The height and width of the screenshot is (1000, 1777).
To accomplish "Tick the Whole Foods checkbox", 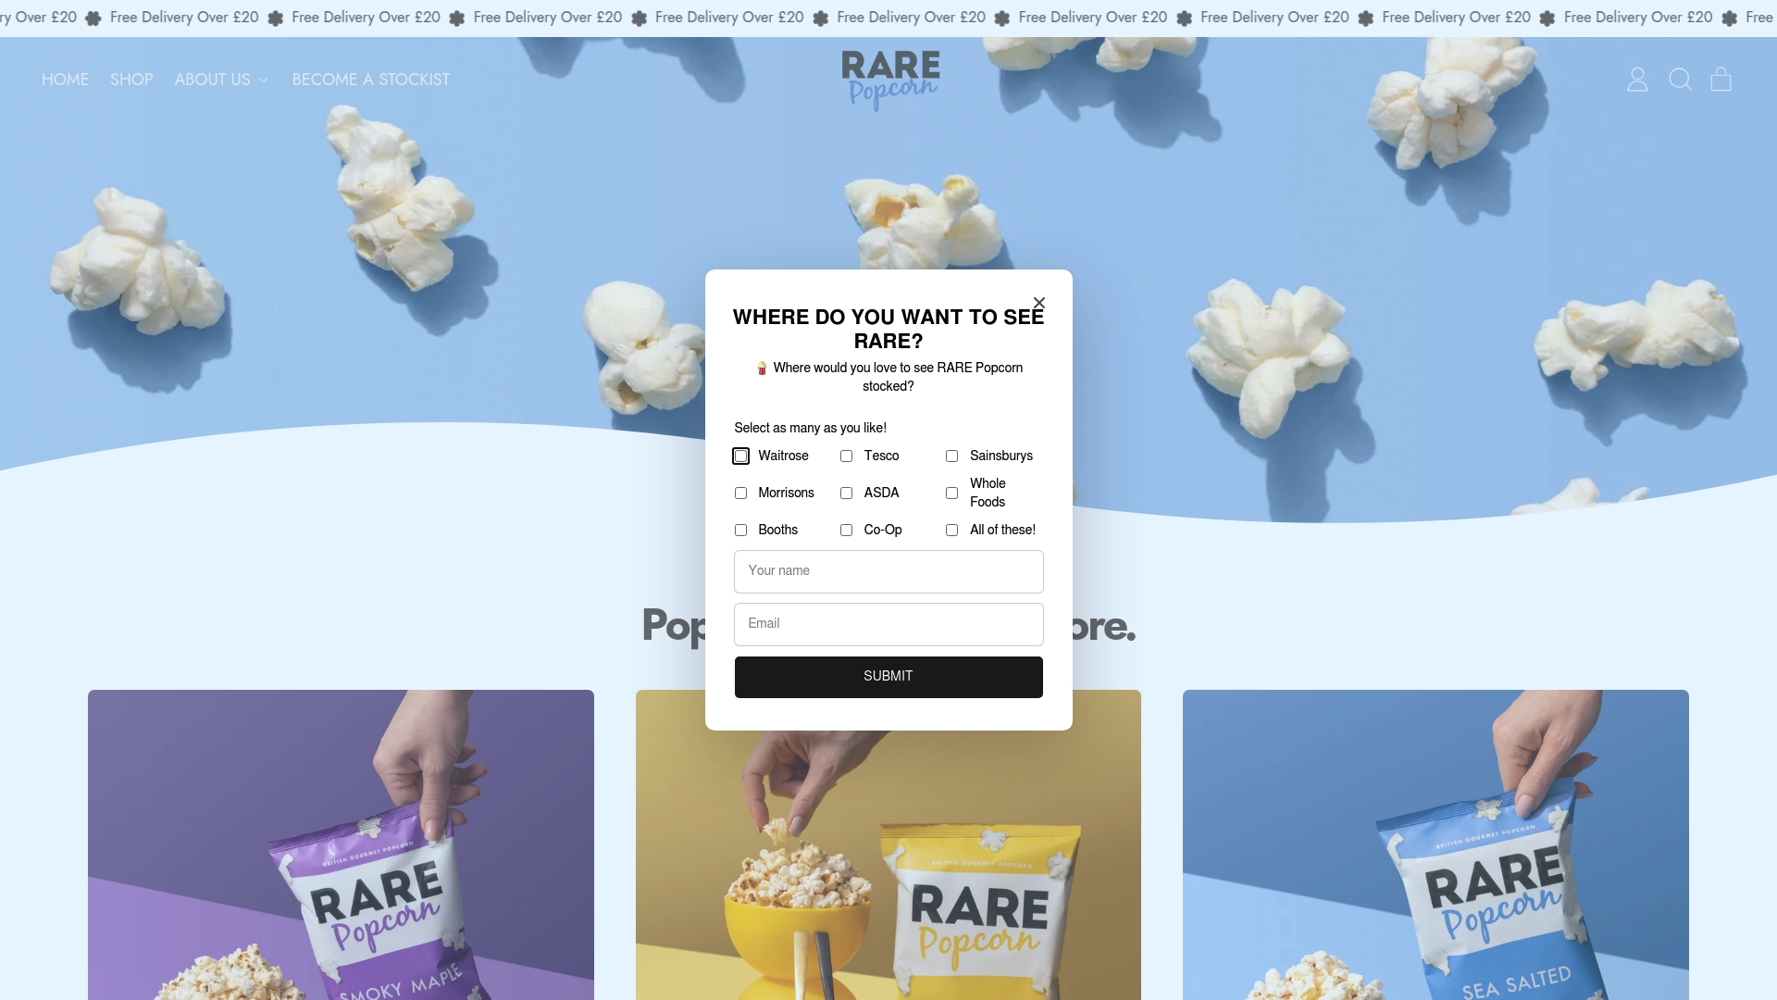I will (x=951, y=494).
